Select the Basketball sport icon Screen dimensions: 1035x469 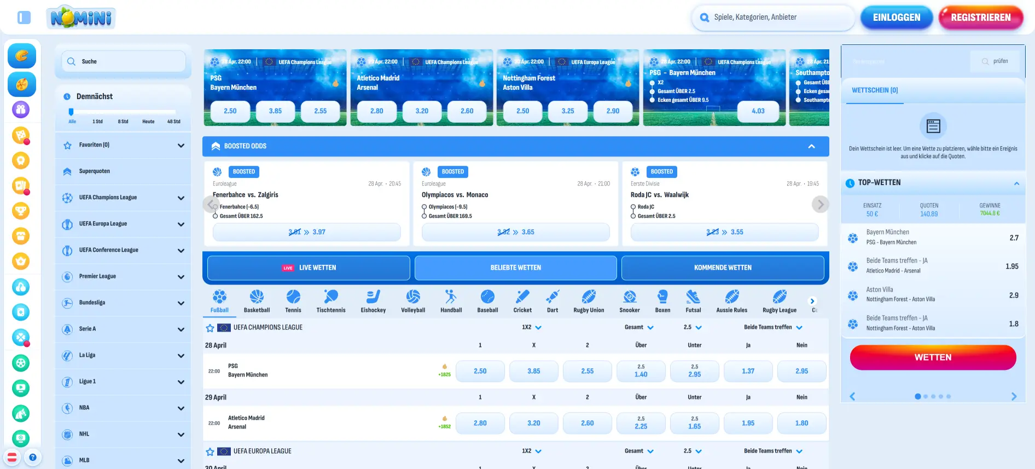pyautogui.click(x=257, y=301)
